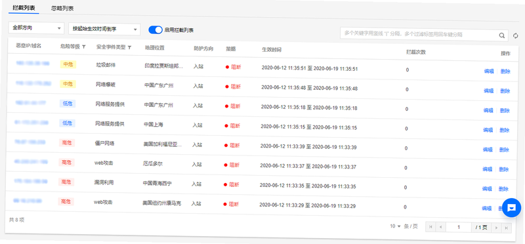This screenshot has width=525, height=244.
Task: Click the 2020-06-12 11:33:29 effective time cell
Action: (x=308, y=206)
